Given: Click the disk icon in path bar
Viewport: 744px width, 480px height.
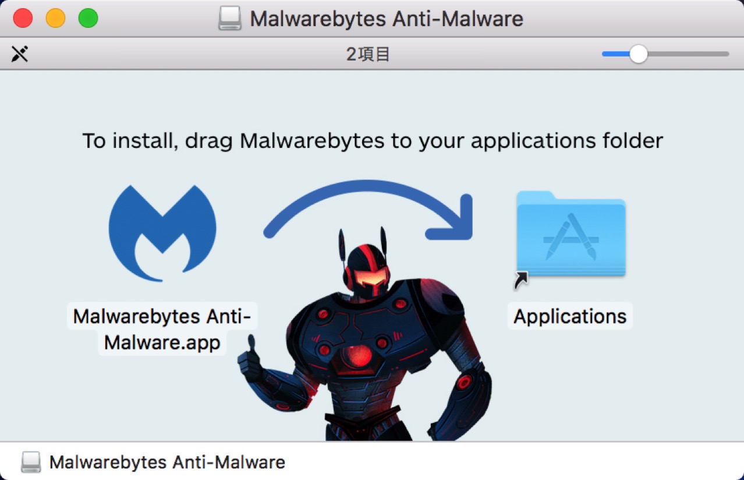Looking at the screenshot, I should (31, 462).
